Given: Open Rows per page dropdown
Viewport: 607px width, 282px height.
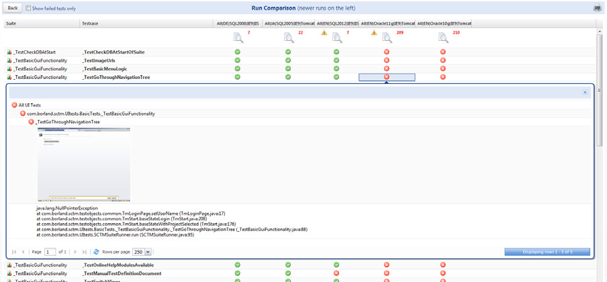Looking at the screenshot, I should (148, 252).
